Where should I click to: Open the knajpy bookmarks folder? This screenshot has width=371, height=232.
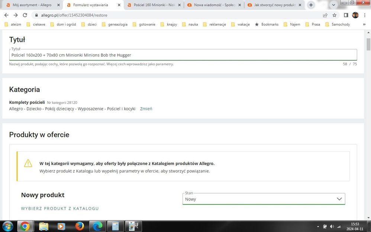(169, 25)
